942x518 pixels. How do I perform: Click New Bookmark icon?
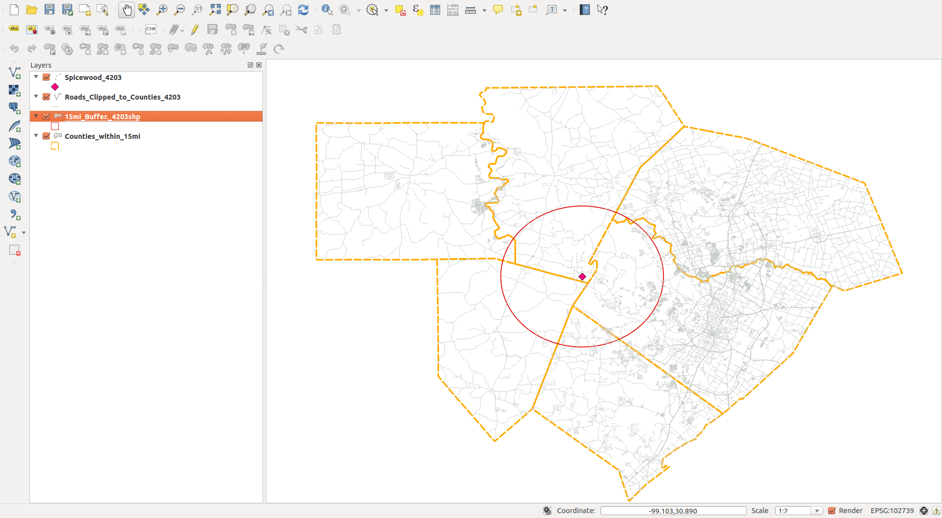tap(516, 10)
